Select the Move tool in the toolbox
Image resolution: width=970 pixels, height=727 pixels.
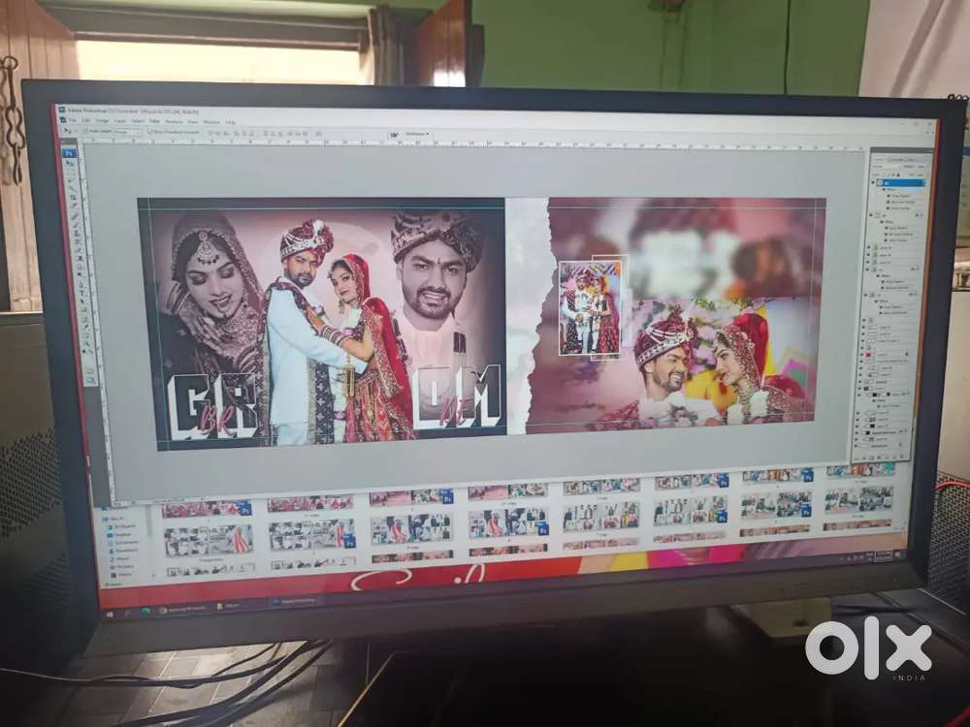(70, 163)
